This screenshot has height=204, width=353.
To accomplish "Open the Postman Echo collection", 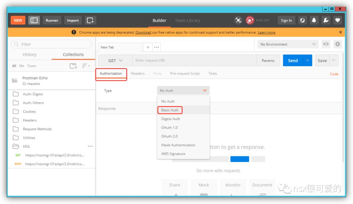I will click(52, 80).
